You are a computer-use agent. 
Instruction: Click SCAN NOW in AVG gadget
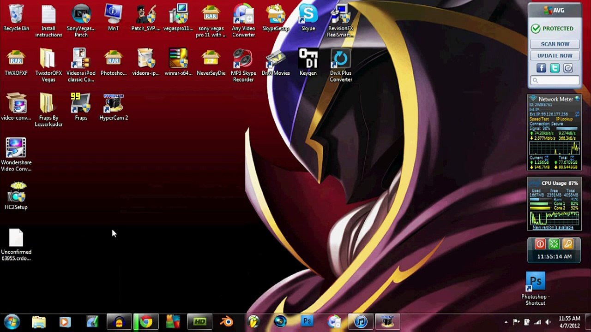click(555, 44)
